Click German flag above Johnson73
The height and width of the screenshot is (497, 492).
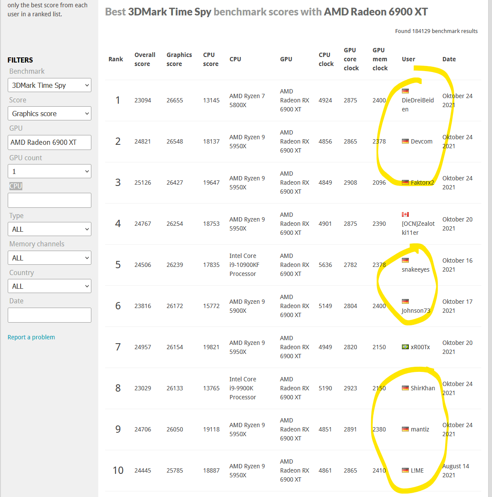click(405, 301)
